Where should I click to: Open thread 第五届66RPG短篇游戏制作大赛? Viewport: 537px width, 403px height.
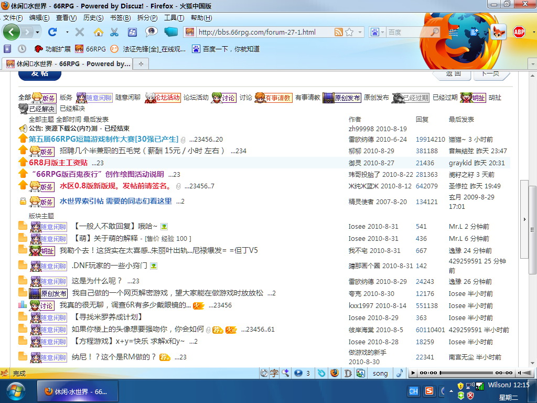[103, 139]
